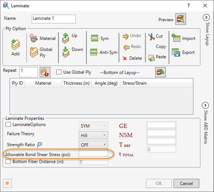
Task: Copy the selected ply
Action: click(x=161, y=47)
